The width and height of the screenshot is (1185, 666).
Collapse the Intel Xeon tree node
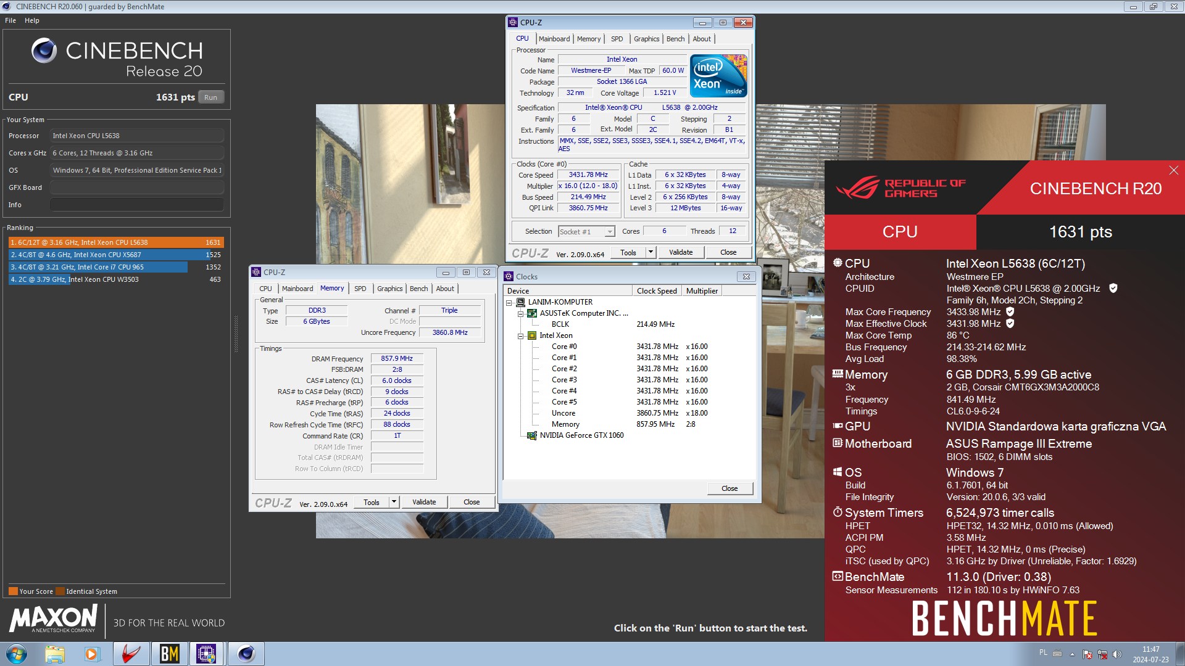[x=520, y=336]
